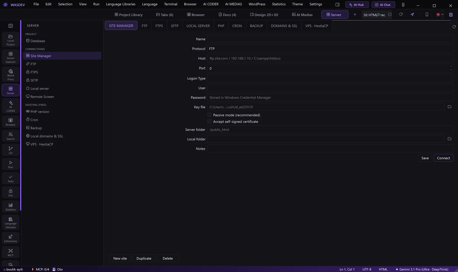Click the paper plane send icon
Image resolution: width=458 pixels, height=272 pixels.
(x=412, y=14)
